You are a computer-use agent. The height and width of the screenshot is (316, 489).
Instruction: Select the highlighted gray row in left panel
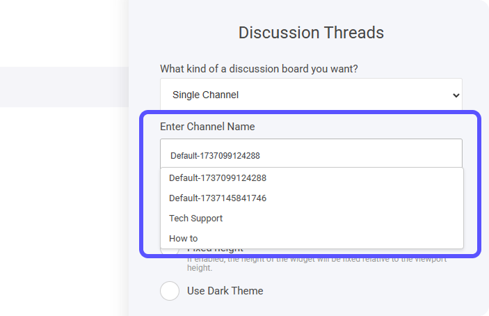click(64, 87)
